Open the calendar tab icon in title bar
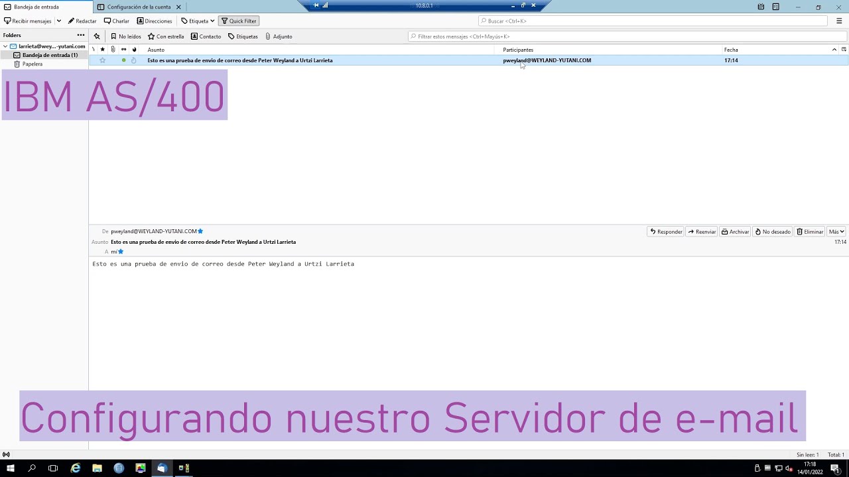This screenshot has height=477, width=849. (761, 7)
